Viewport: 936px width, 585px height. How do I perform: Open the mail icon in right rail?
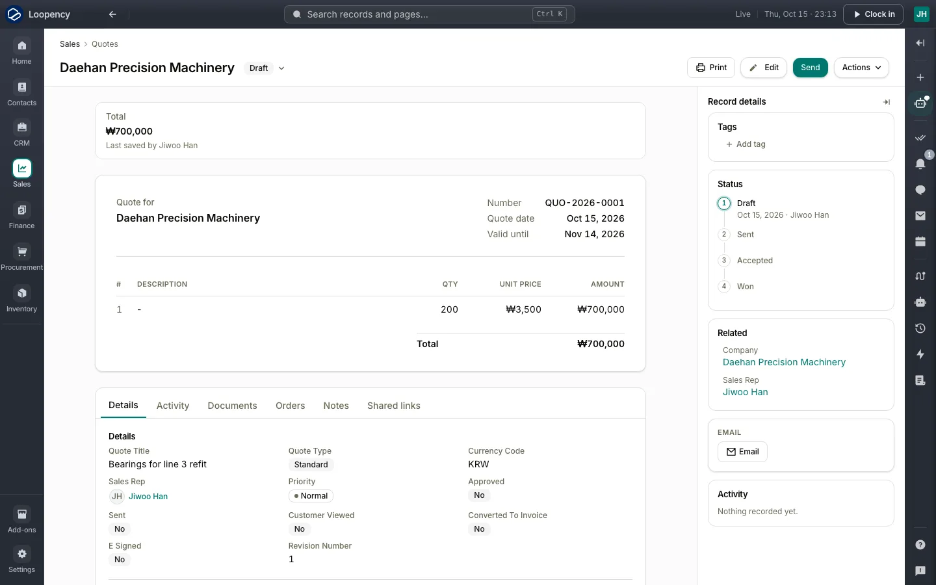click(x=920, y=216)
